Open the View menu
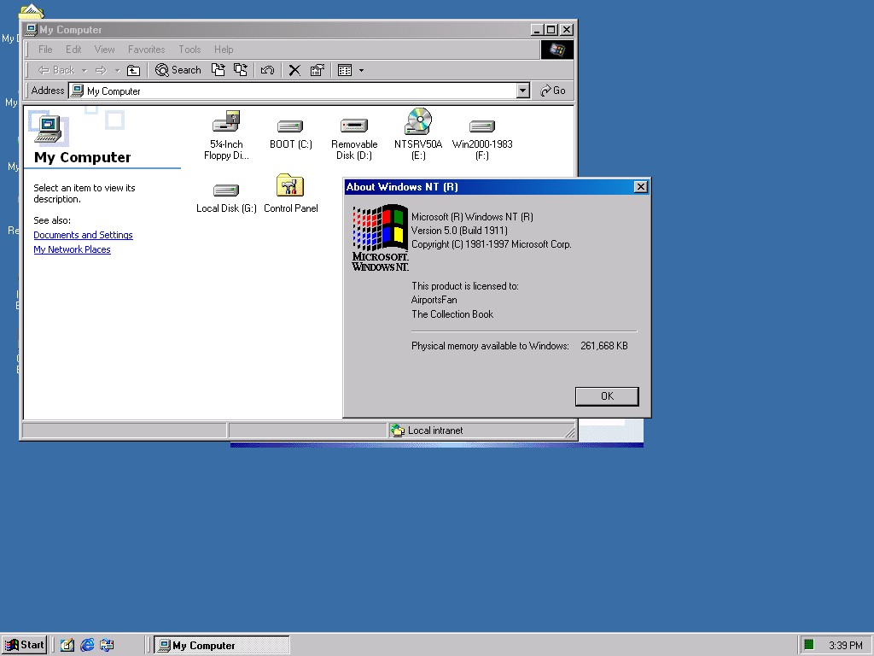This screenshot has width=874, height=656. [104, 50]
